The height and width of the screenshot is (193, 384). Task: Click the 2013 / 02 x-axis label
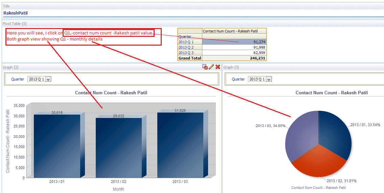[118, 182]
